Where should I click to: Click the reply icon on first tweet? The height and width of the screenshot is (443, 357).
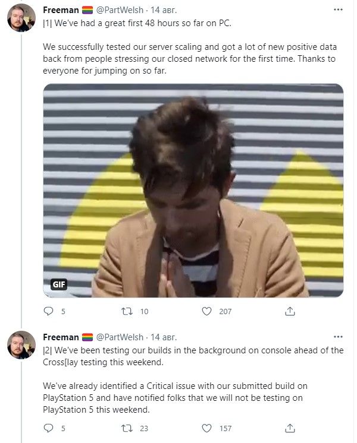point(49,311)
